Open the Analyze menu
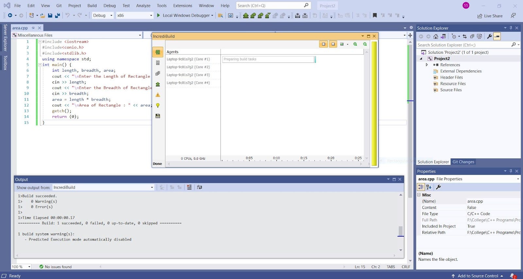This screenshot has width=523, height=279. pyautogui.click(x=143, y=6)
